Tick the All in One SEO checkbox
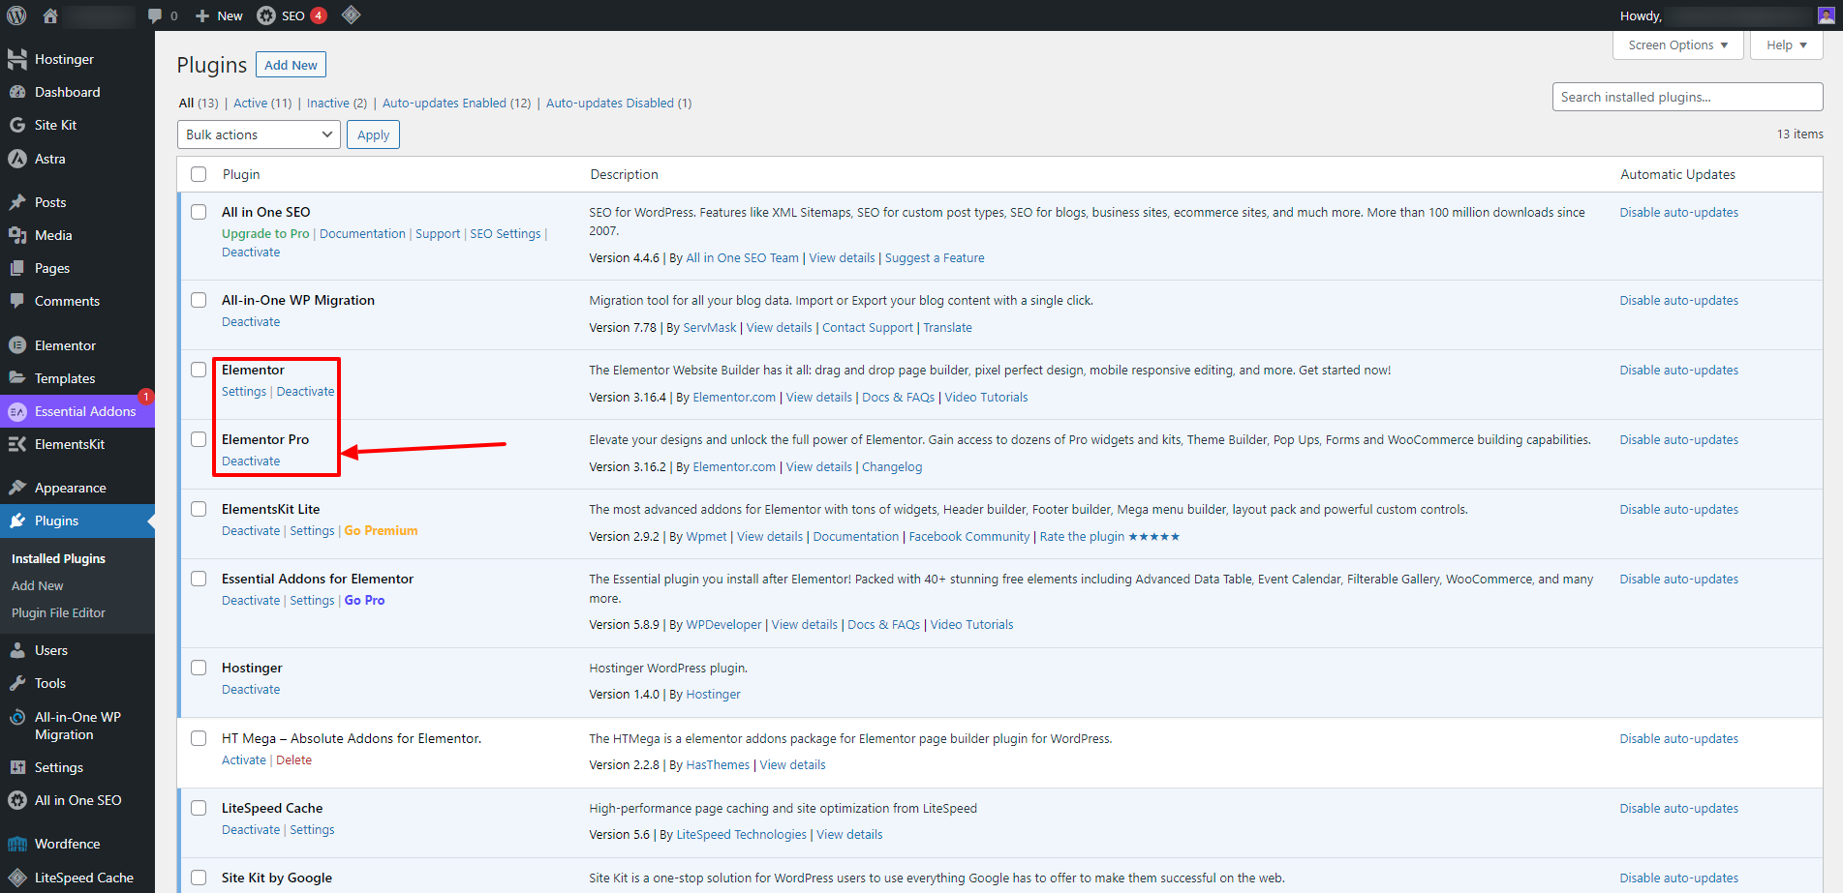 (x=199, y=212)
